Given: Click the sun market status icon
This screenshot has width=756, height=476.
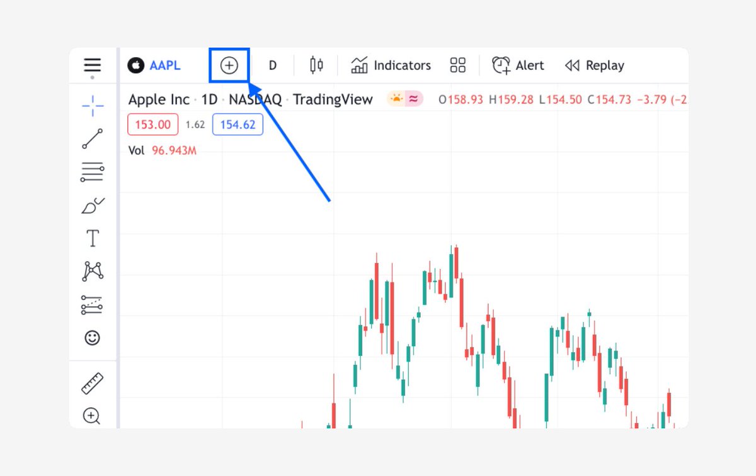Looking at the screenshot, I should click(x=396, y=99).
